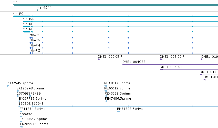The height and width of the screenshot is (128, 218).
Task: Click the EK126248.5prime label
Action: click(30, 88)
